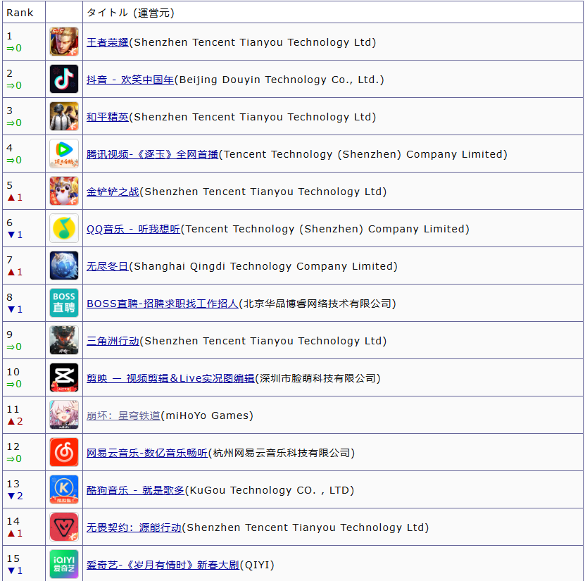Click the 王者荣耀 app icon
The height and width of the screenshot is (581, 585).
[x=64, y=42]
